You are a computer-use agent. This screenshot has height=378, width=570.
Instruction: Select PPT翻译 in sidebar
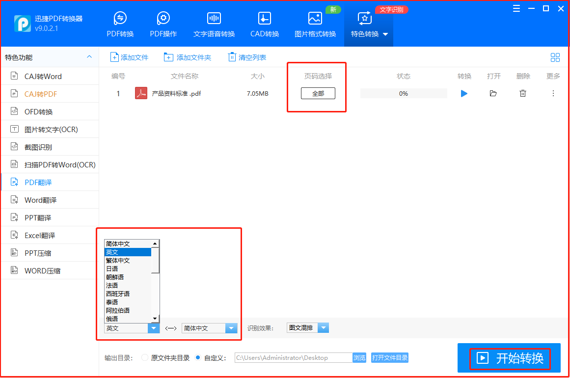(x=50, y=217)
